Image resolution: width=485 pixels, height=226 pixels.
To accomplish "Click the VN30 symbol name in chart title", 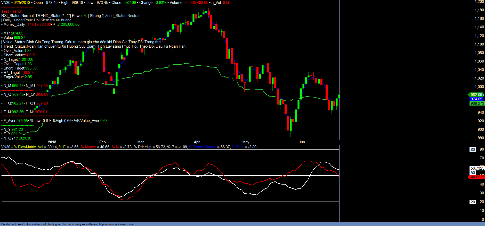I will [x=6, y=3].
